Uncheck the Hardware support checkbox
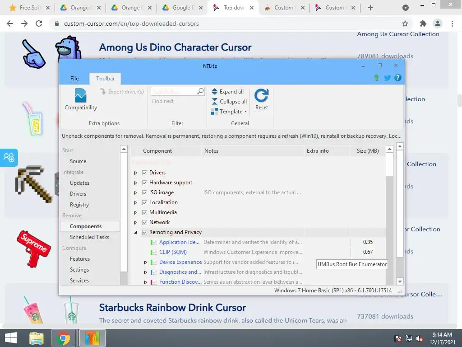 pyautogui.click(x=145, y=183)
